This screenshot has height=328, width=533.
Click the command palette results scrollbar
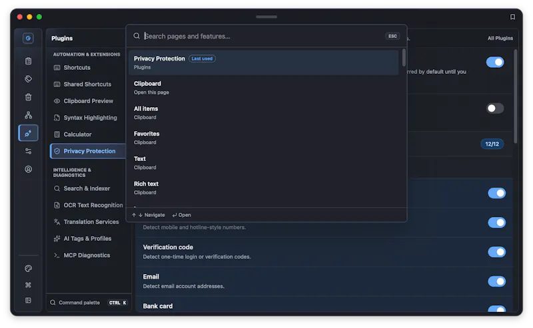[404, 57]
